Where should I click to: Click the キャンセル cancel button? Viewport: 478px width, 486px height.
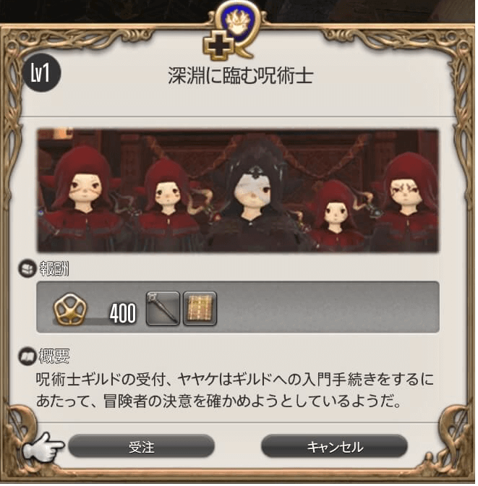pyautogui.click(x=334, y=447)
